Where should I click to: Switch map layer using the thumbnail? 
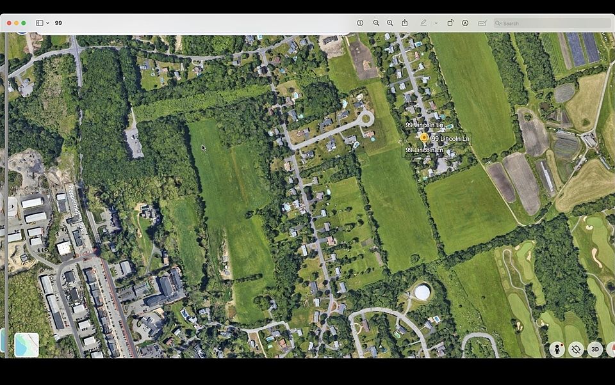pyautogui.click(x=26, y=345)
